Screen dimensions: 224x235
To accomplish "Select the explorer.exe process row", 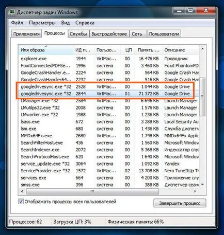I will click(x=108, y=59).
